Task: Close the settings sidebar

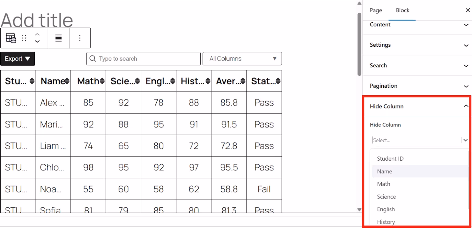Action: 467,10
